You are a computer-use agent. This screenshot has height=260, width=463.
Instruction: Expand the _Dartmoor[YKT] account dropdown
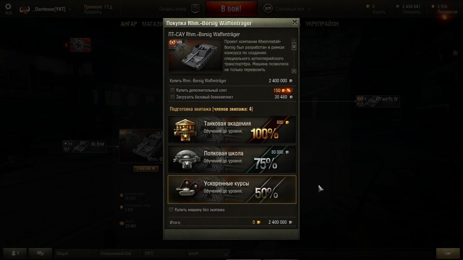45,9
